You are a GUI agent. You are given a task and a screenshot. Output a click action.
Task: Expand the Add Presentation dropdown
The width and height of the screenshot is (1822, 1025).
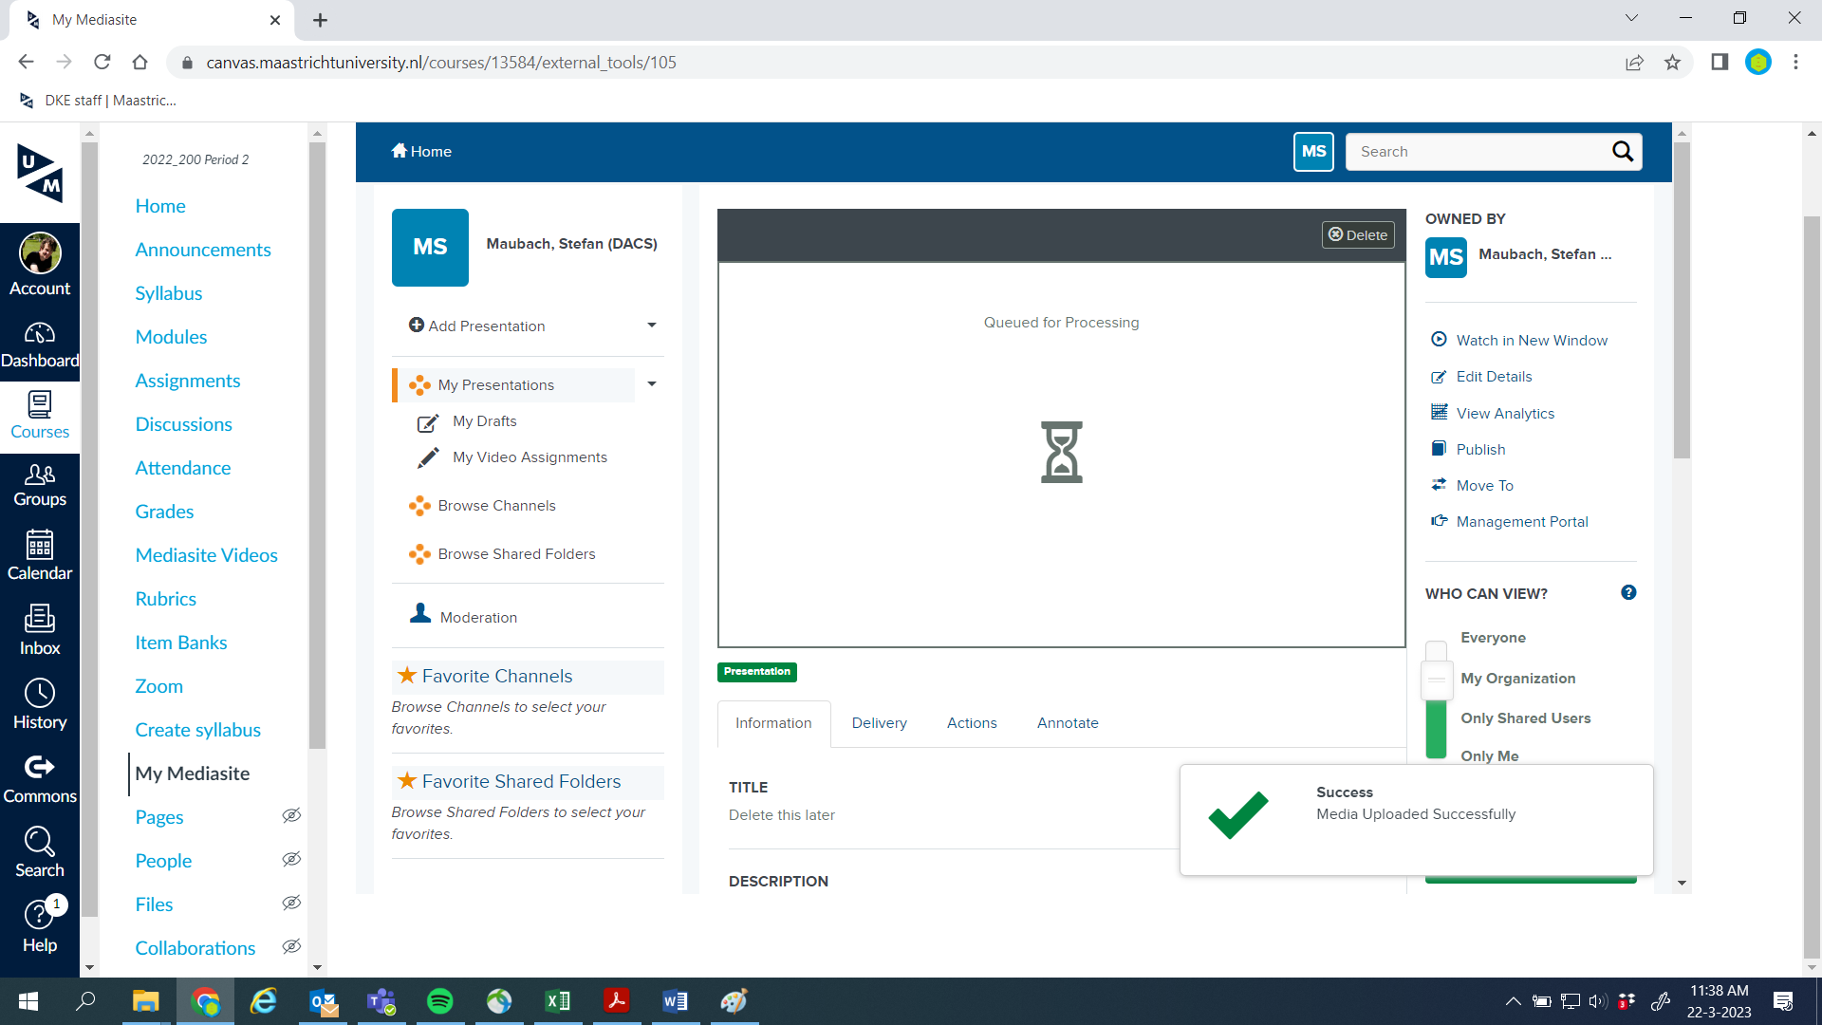pos(652,326)
